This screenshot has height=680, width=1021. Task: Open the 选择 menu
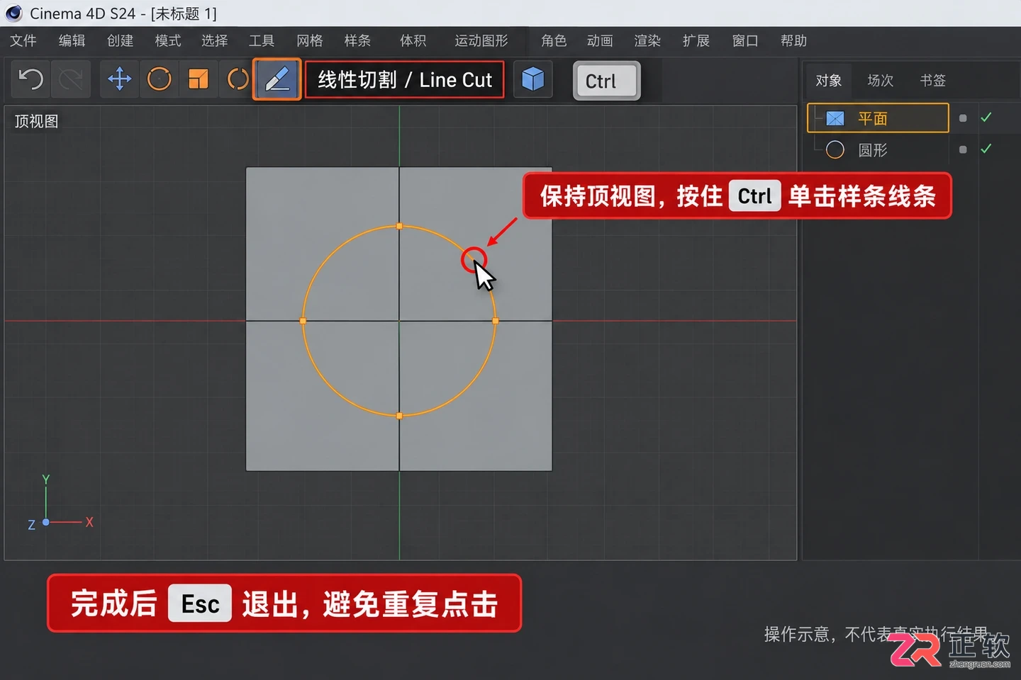pos(215,40)
